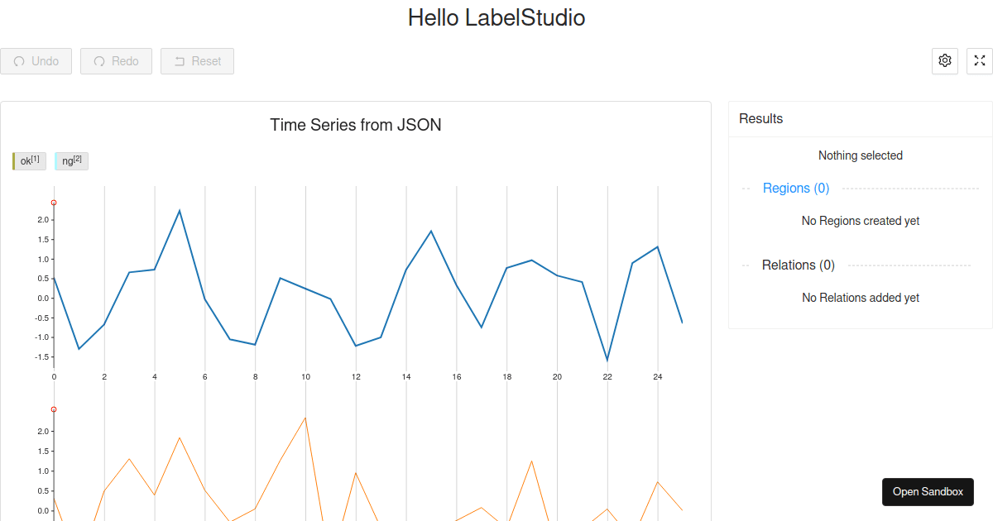Enter fullscreen with the expand arrows icon
This screenshot has width=993, height=521.
pos(979,60)
